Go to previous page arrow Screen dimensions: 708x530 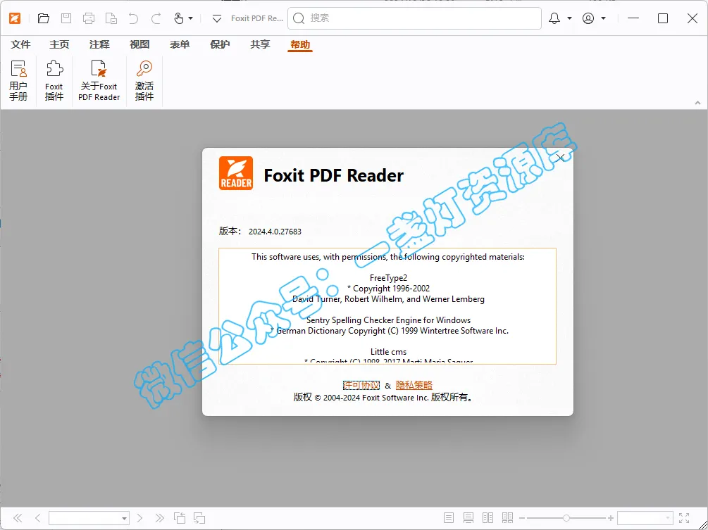tap(38, 518)
